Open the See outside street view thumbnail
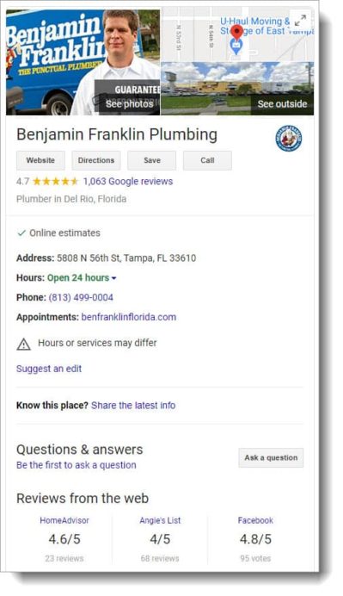 [x=237, y=89]
